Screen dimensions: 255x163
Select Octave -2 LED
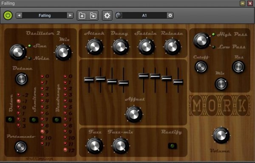click(x=19, y=95)
